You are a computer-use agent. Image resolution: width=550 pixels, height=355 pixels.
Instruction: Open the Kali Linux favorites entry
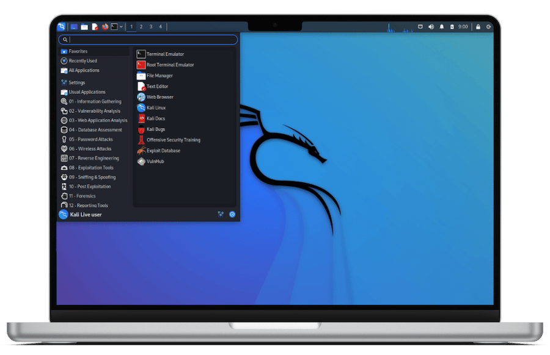coord(185,108)
